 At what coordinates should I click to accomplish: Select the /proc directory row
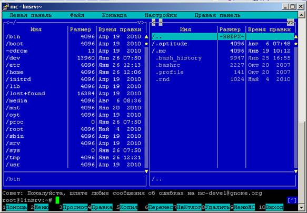click(74, 122)
